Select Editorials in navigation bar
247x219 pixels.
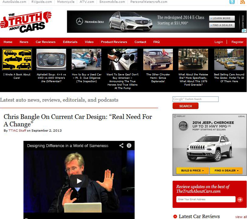70,42
